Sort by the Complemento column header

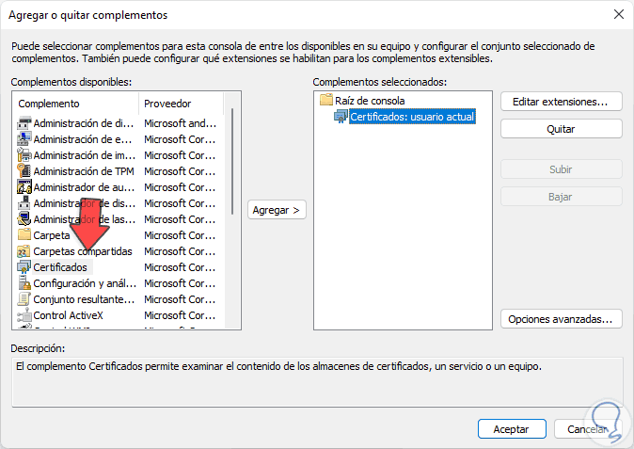pos(75,104)
